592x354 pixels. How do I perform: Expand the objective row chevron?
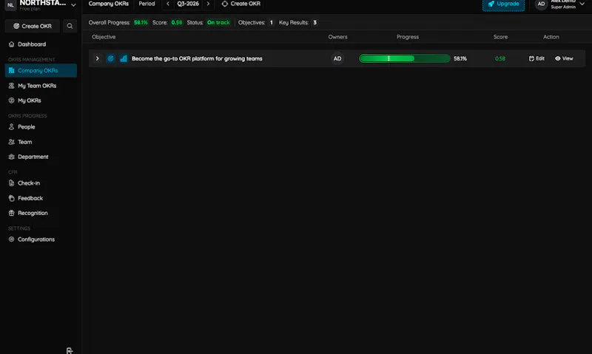coord(98,58)
